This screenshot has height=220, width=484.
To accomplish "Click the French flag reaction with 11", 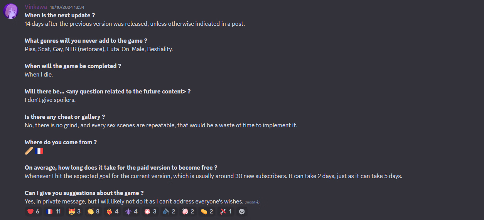I will [x=53, y=212].
